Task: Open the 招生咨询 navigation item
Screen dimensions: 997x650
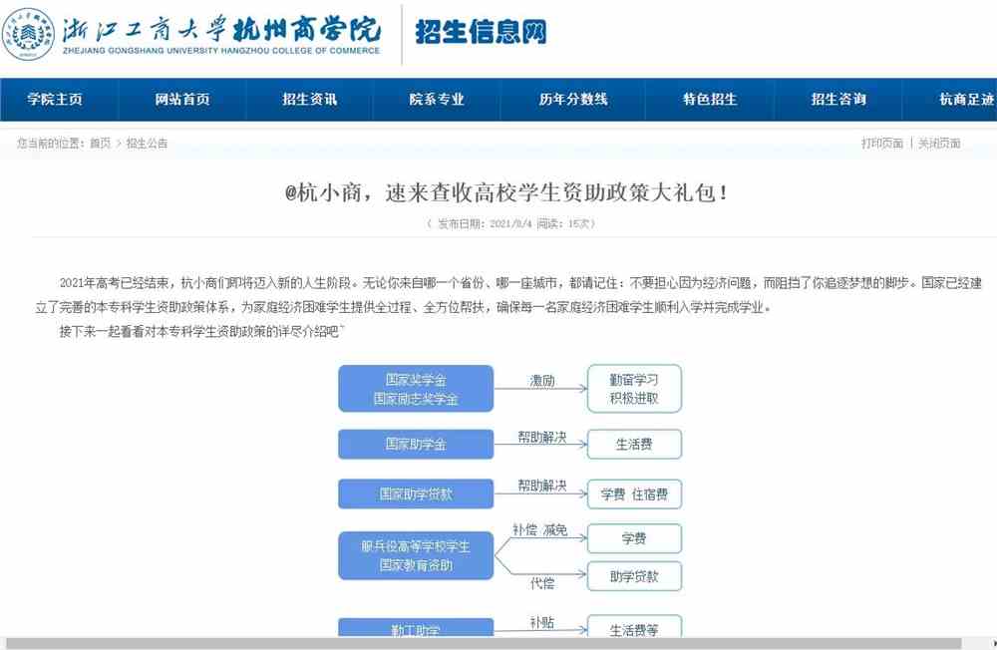Action: [x=838, y=100]
